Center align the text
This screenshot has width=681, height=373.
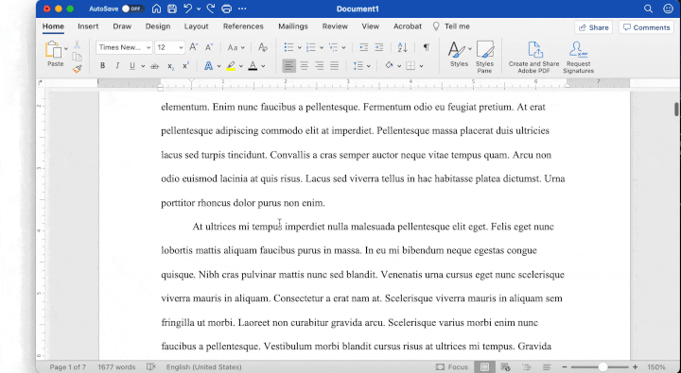pos(305,66)
